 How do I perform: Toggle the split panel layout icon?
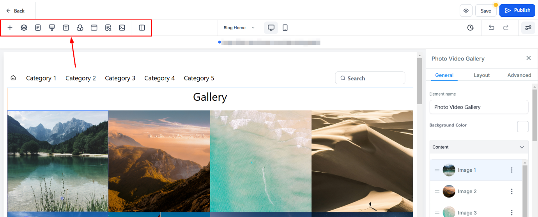pos(142,28)
